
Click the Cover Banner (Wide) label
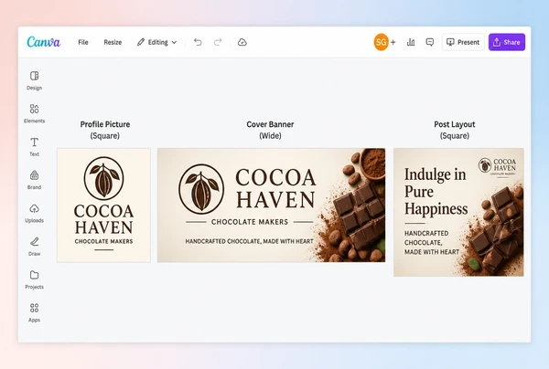tap(270, 130)
